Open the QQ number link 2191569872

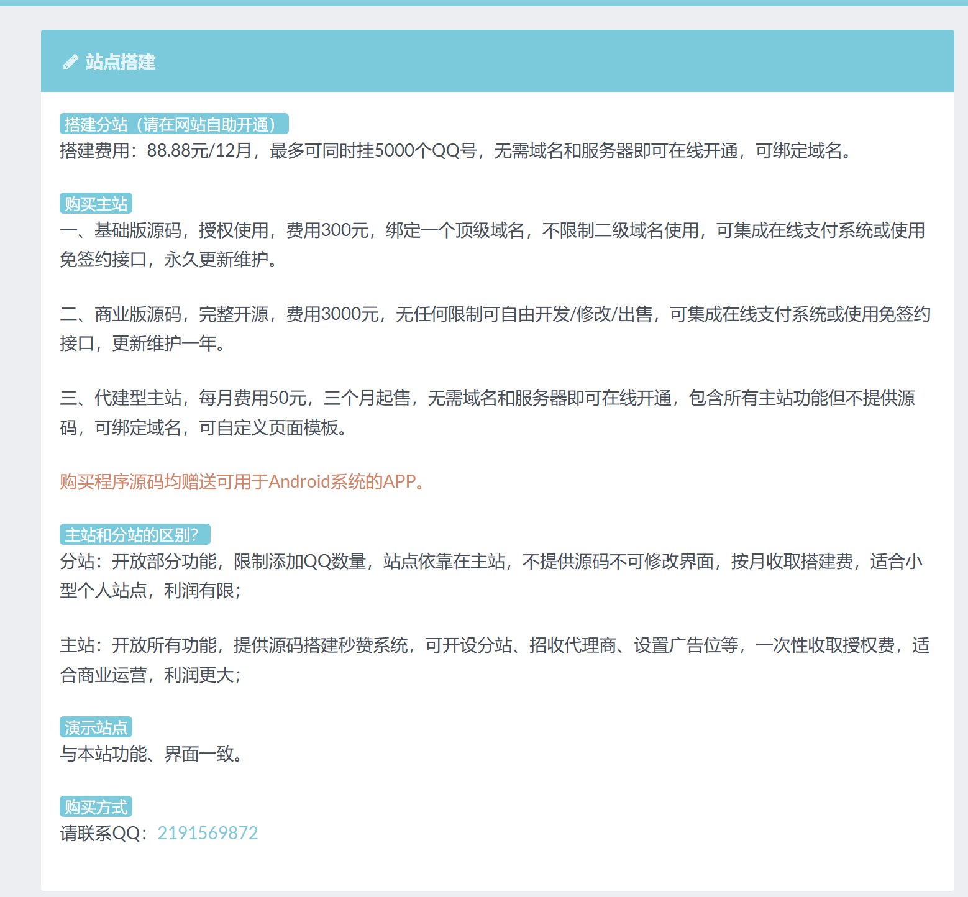(208, 833)
